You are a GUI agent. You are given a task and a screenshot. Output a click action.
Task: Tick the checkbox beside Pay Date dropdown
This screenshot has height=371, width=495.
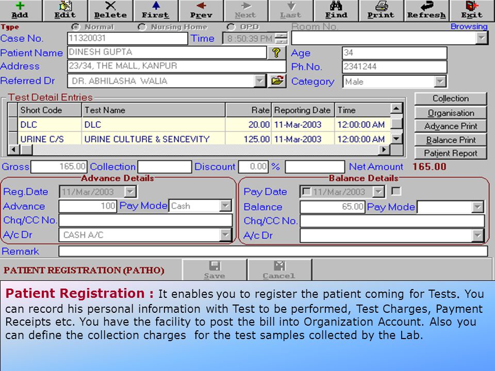(396, 191)
